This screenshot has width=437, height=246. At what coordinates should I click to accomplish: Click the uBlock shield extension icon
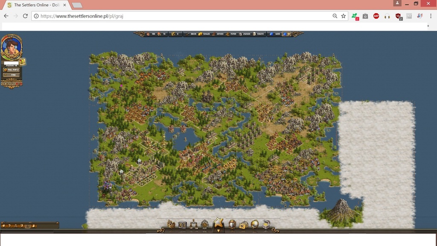coord(398,17)
